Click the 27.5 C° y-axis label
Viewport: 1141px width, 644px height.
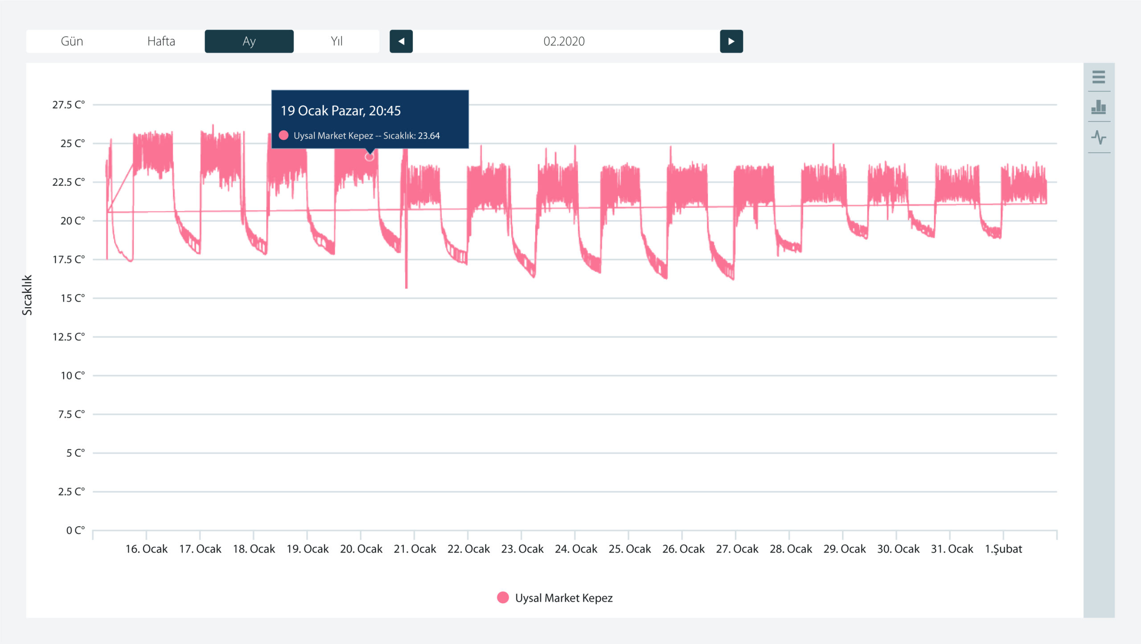pyautogui.click(x=68, y=105)
